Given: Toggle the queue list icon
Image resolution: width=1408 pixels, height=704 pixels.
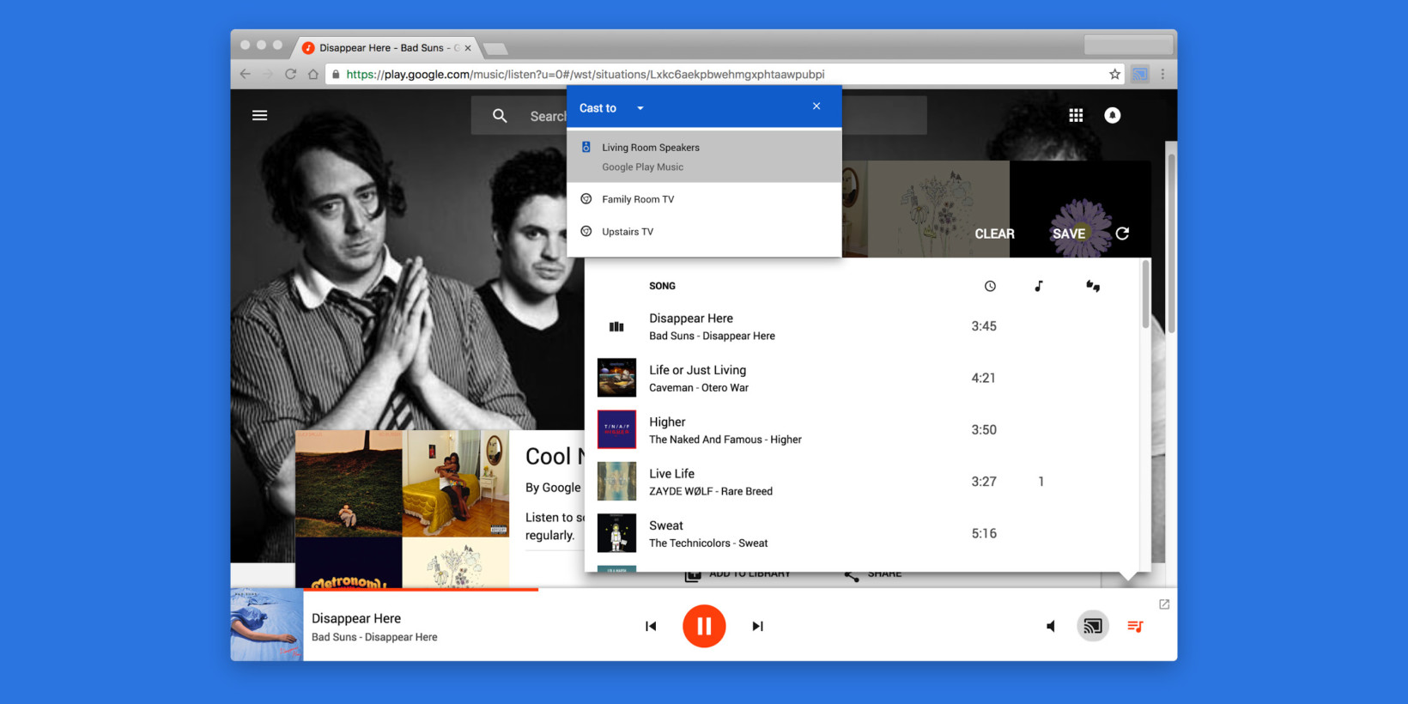Looking at the screenshot, I should tap(1135, 626).
